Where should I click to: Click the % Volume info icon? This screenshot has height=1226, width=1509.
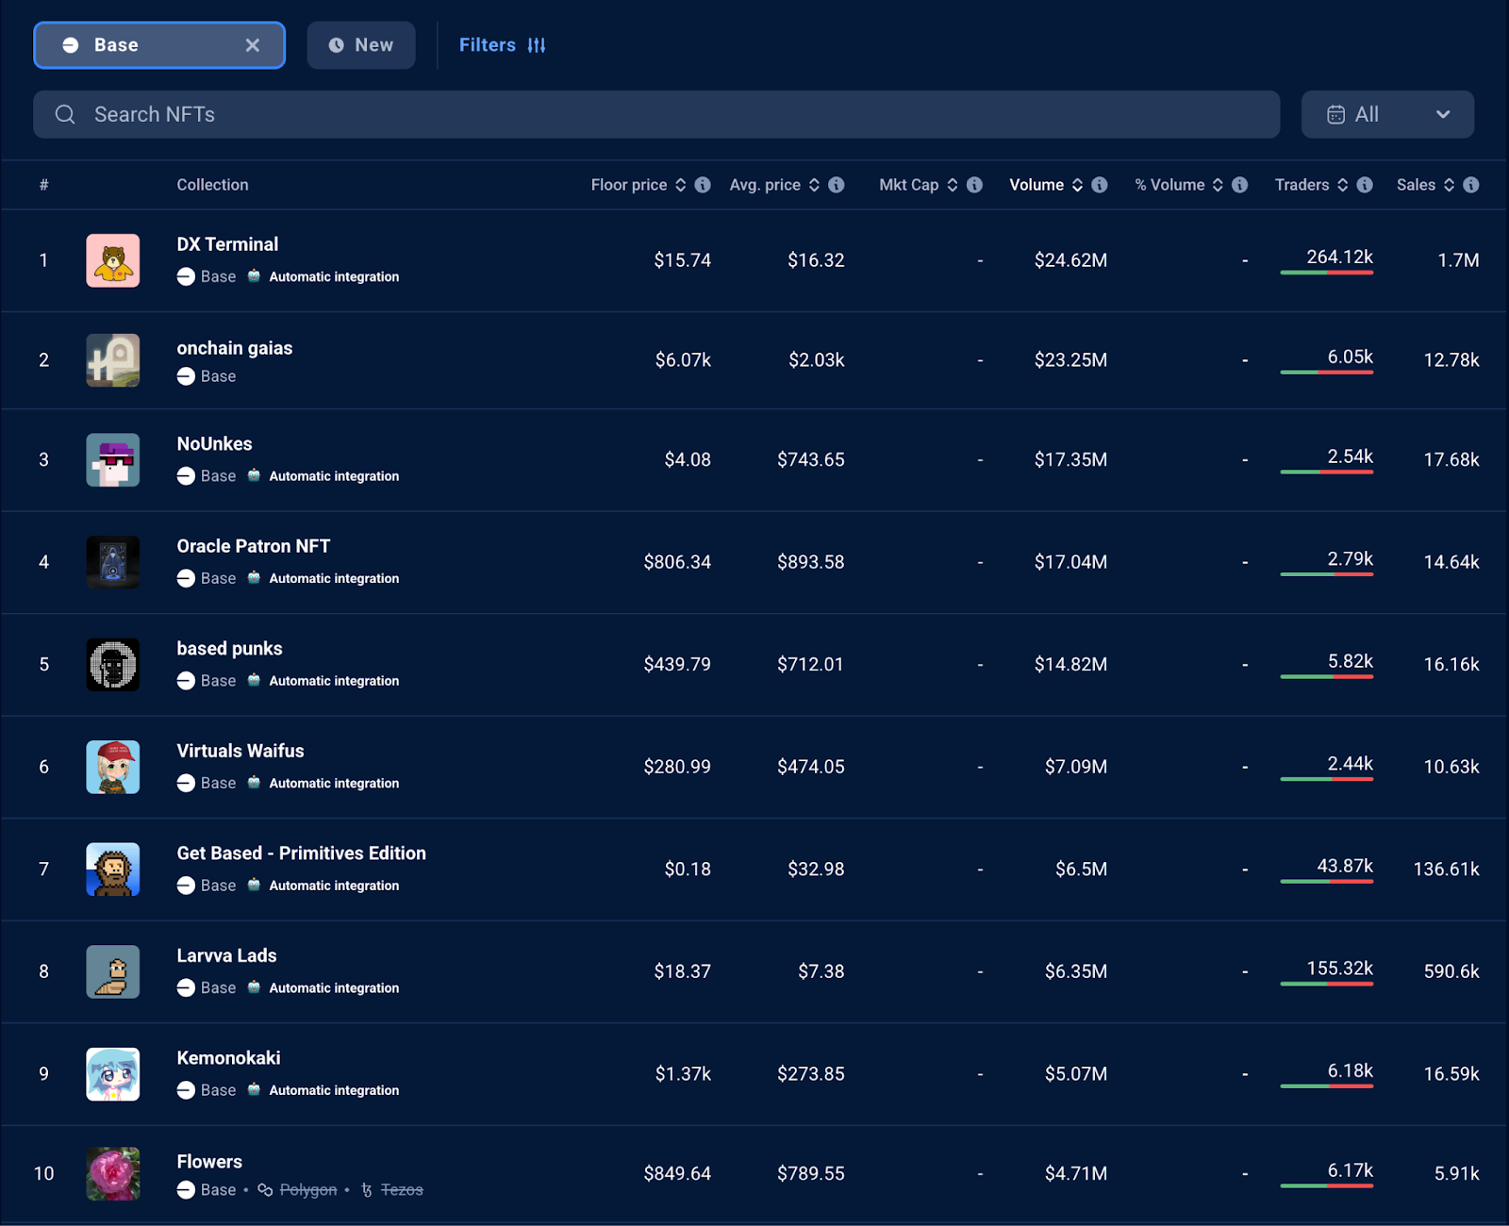(x=1240, y=185)
